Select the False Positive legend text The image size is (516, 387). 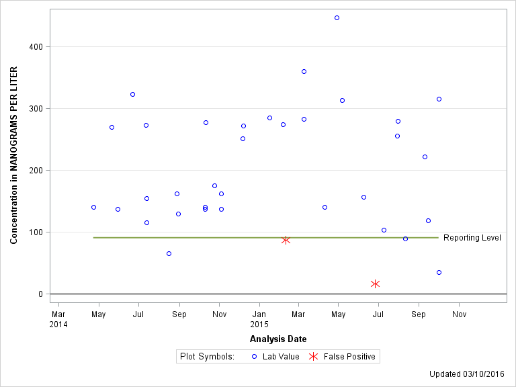pos(349,357)
